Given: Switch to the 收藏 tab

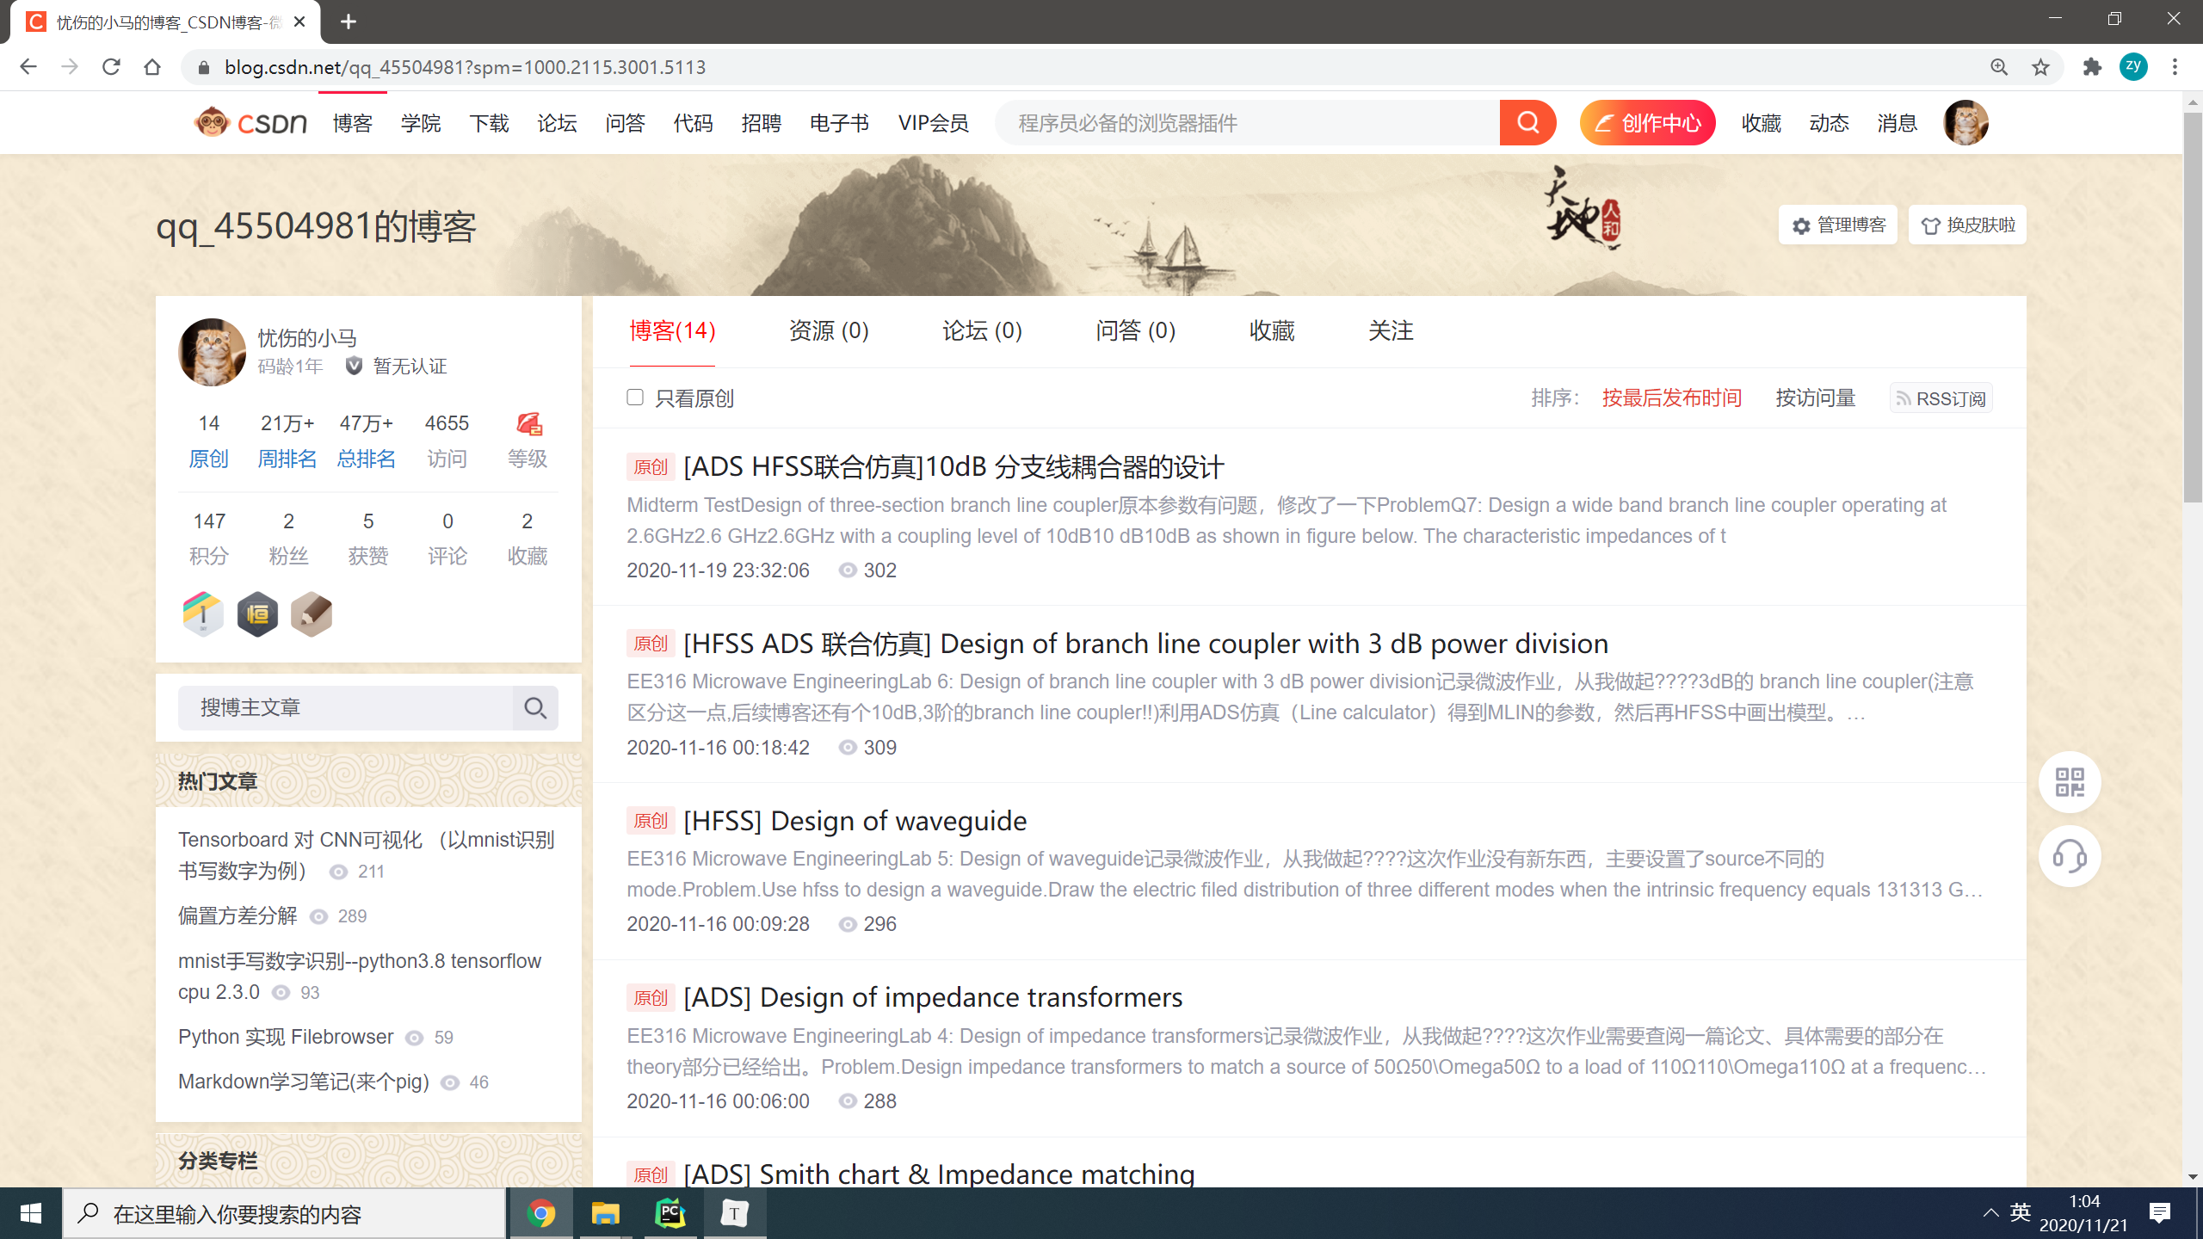Looking at the screenshot, I should click(x=1272, y=331).
